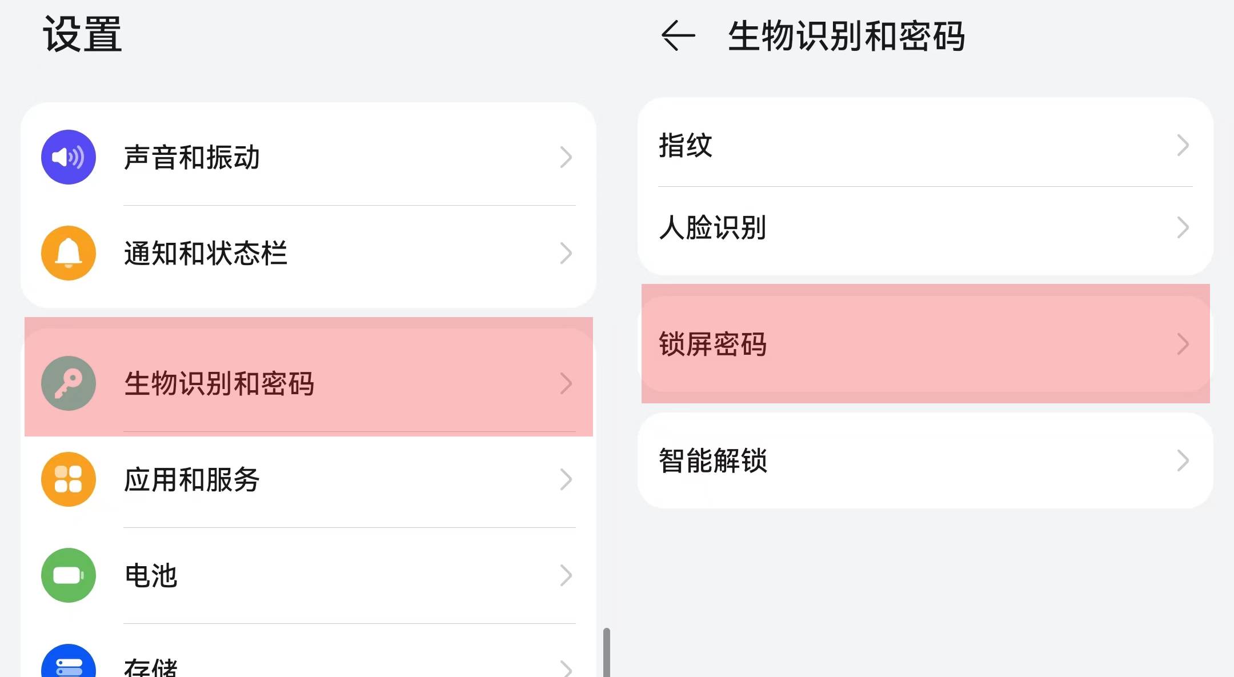Click the purple speaker sound icon
1234x677 pixels.
(69, 157)
